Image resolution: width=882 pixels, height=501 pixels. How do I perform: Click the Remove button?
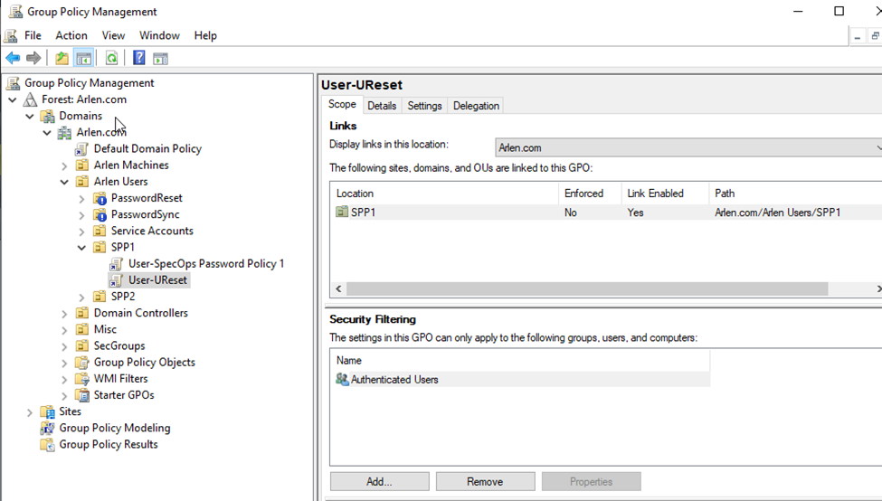(x=486, y=482)
